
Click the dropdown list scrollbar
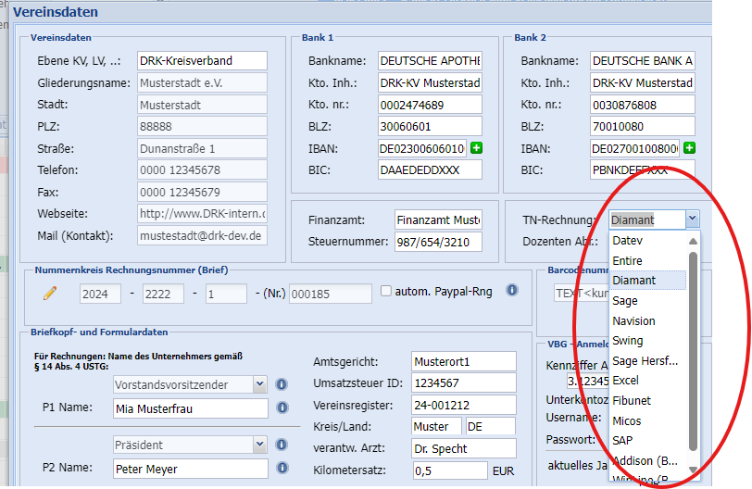click(693, 352)
